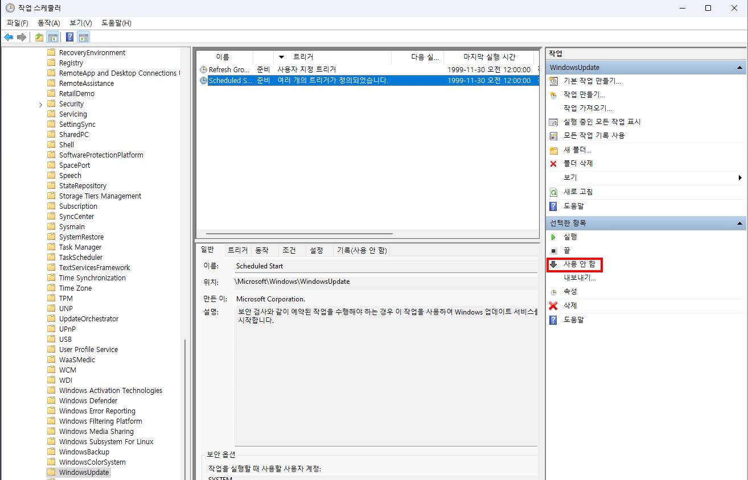Viewport: 748px width, 480px height.
Task: Click the 이름 field showing Scheduled Start
Action: (x=385, y=266)
